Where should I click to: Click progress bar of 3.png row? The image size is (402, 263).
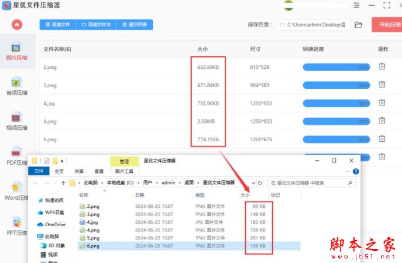click(x=337, y=86)
